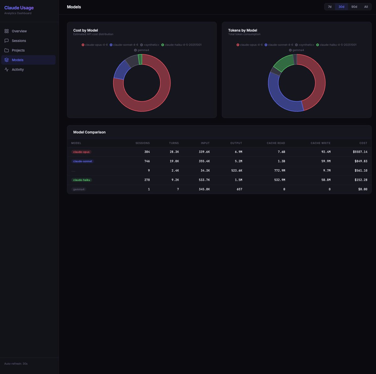Image resolution: width=376 pixels, height=374 pixels.
Task: Switch time range to 7d
Action: click(x=330, y=7)
